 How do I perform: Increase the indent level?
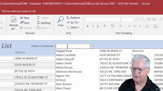click(x=149, y=19)
